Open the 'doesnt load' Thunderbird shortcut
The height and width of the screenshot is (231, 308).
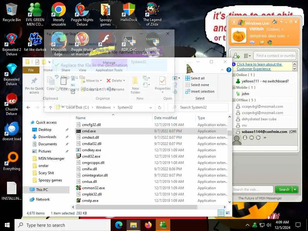coord(12,131)
